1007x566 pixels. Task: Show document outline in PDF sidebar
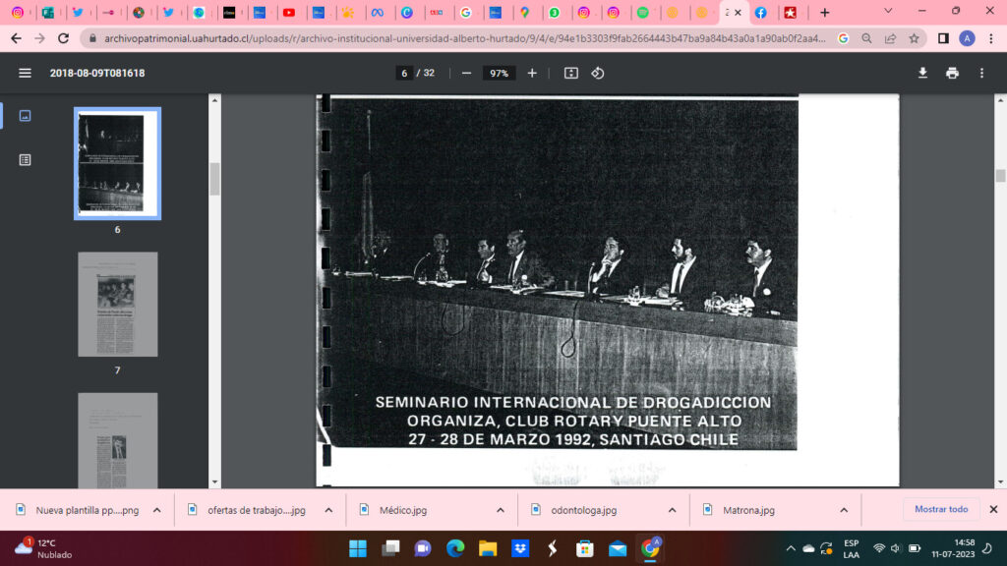coord(25,160)
